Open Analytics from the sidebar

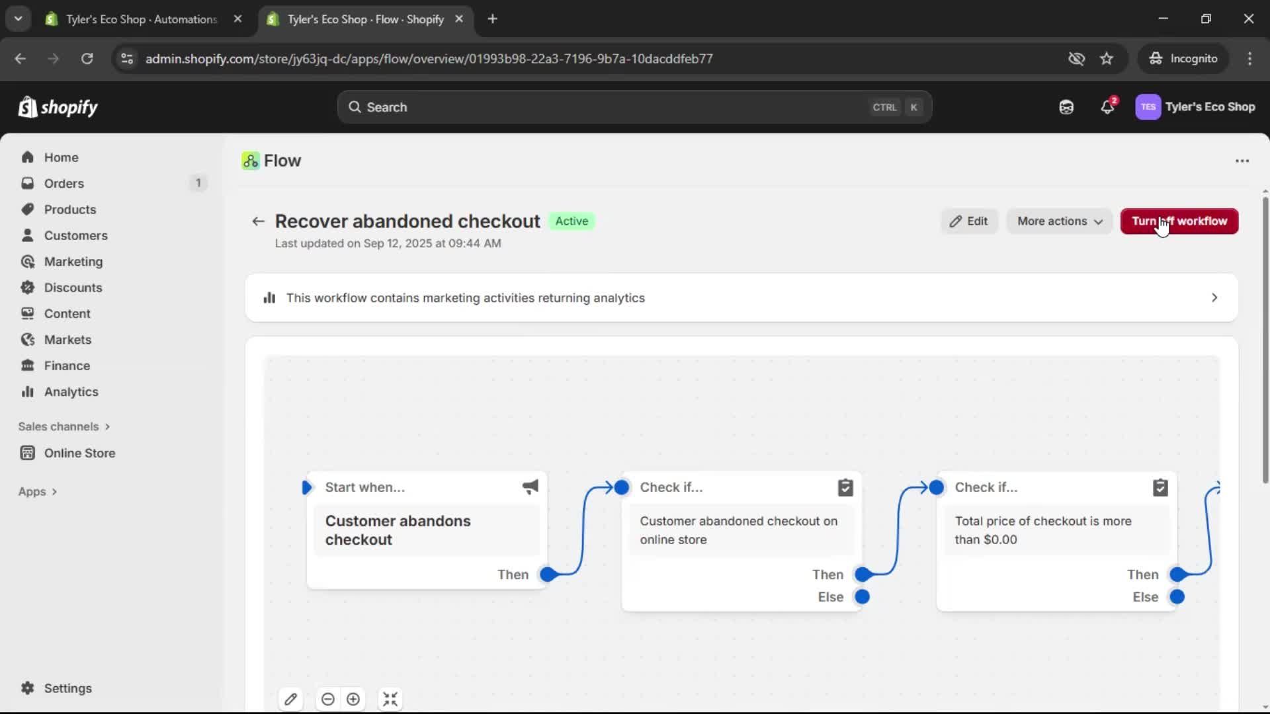(x=70, y=391)
